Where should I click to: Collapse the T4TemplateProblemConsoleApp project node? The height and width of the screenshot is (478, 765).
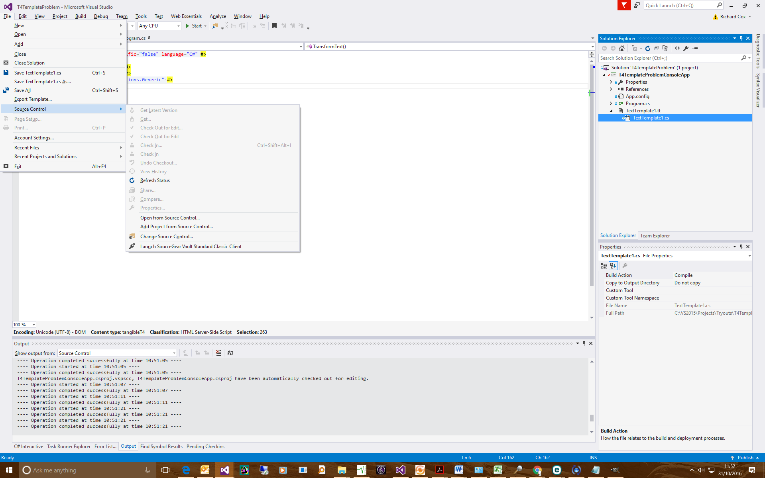point(604,75)
